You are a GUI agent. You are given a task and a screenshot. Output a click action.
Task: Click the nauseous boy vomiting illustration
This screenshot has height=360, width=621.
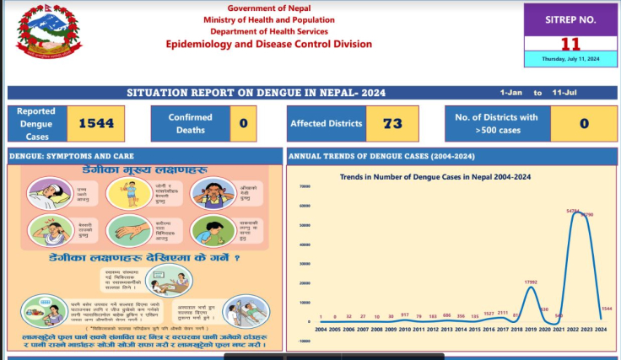coord(213,231)
